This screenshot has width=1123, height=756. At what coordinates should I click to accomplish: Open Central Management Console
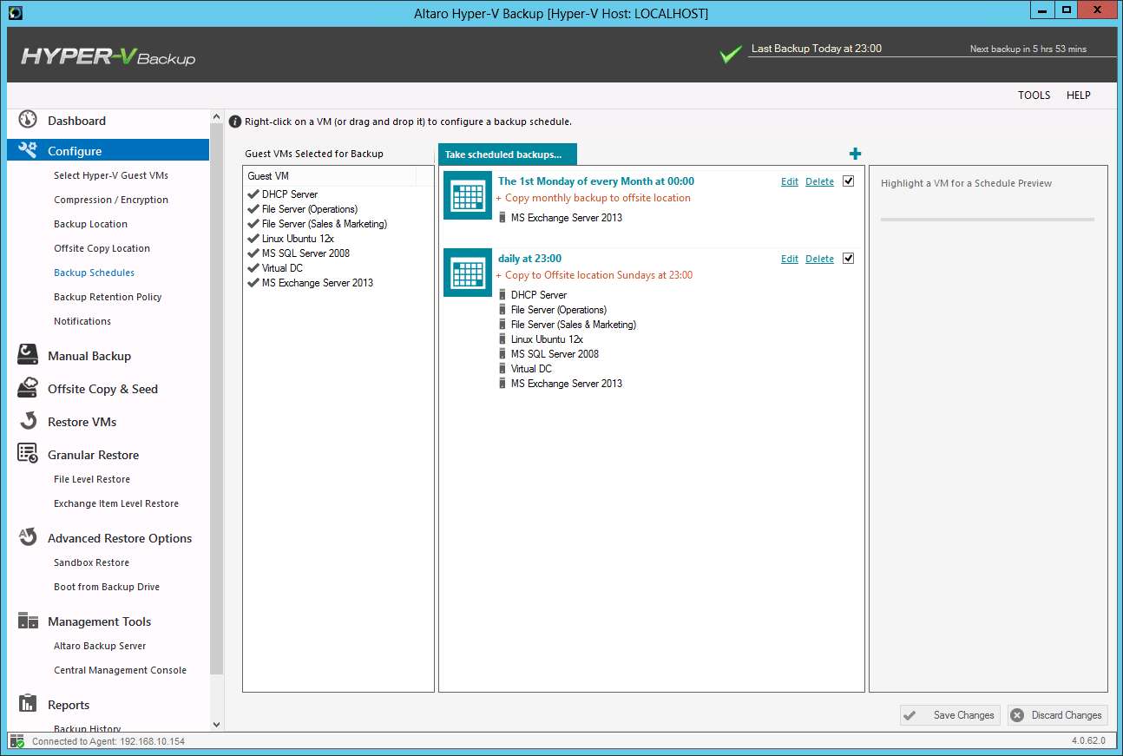(120, 670)
